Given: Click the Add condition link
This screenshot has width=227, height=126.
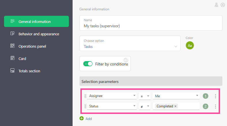Looking at the screenshot, I should click(88, 119).
